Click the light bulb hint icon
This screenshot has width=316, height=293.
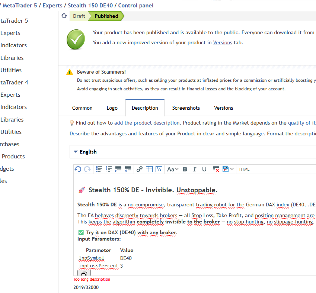tap(71, 123)
